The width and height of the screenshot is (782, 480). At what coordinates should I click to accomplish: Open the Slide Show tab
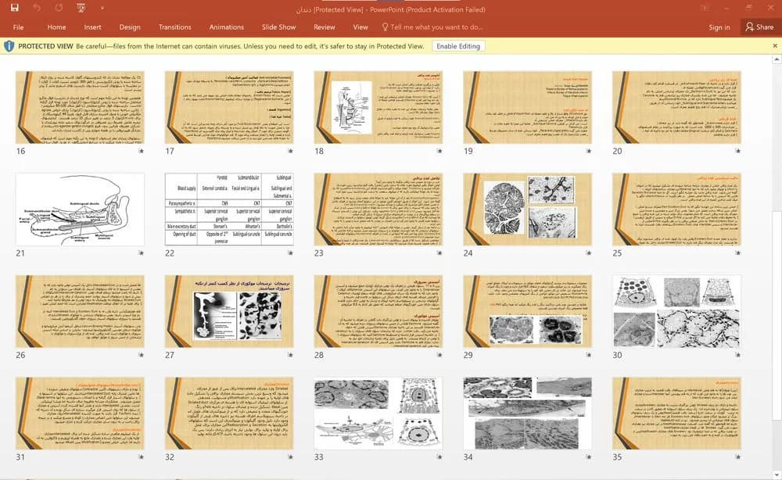[x=279, y=27]
